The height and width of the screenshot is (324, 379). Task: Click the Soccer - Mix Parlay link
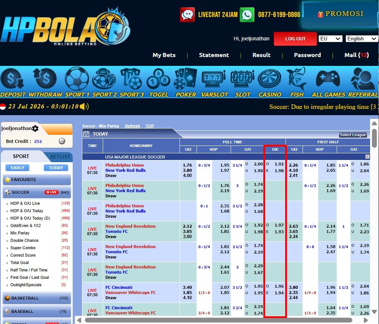[100, 126]
